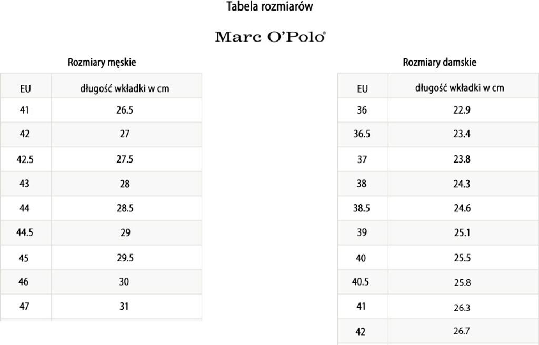Click men's table "długość wkładki w cm" header
This screenshot has width=539, height=345.
125,88
